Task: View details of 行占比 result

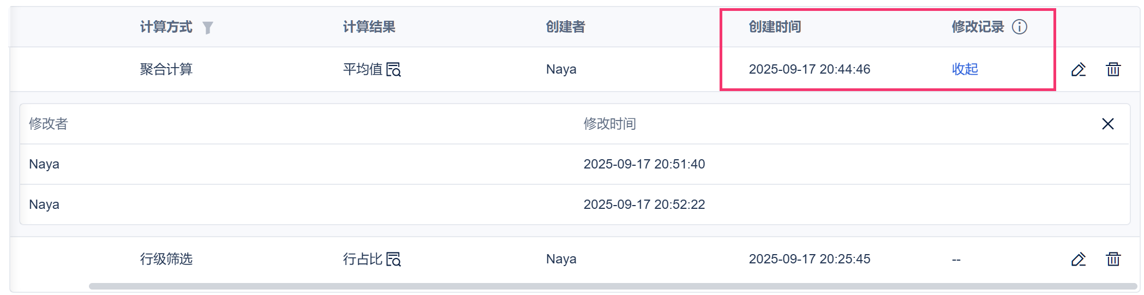Action: pos(393,260)
